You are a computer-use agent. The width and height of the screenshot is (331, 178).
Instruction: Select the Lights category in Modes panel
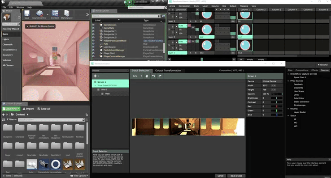[6, 39]
